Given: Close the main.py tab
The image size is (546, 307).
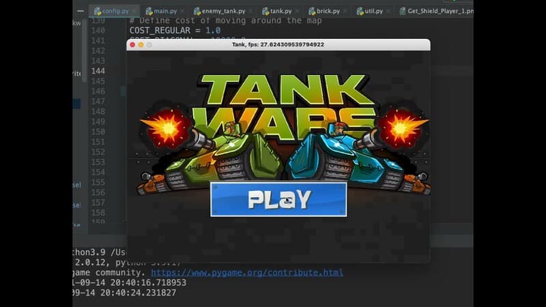Looking at the screenshot, I should coord(182,11).
